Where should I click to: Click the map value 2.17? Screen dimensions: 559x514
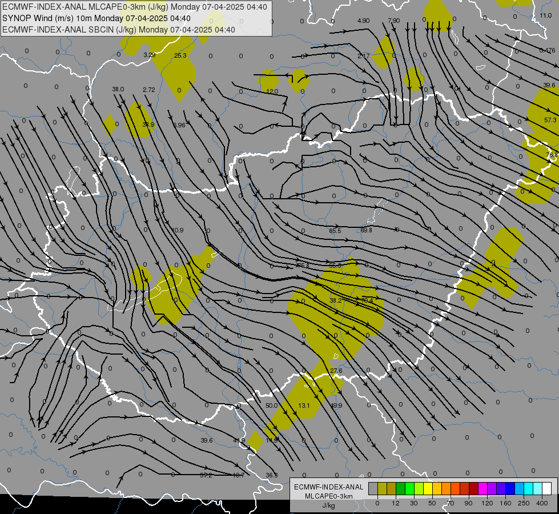click(x=364, y=56)
